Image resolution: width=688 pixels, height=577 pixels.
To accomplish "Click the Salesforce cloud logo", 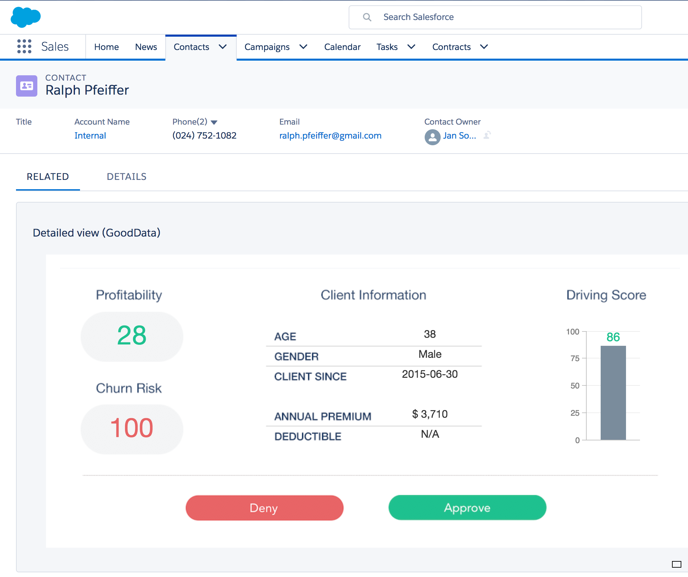I will [x=25, y=17].
